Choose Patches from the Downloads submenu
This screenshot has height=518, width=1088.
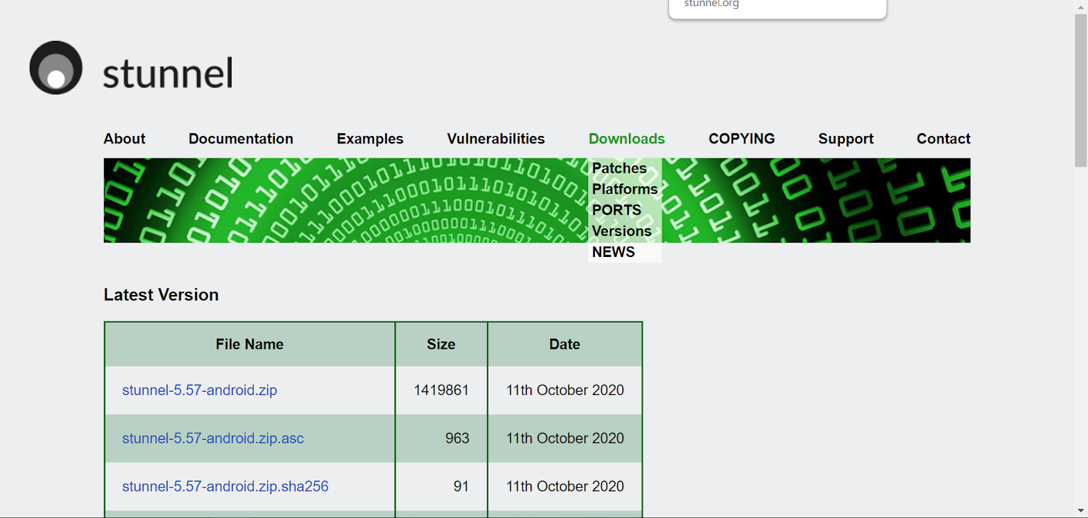click(x=619, y=168)
